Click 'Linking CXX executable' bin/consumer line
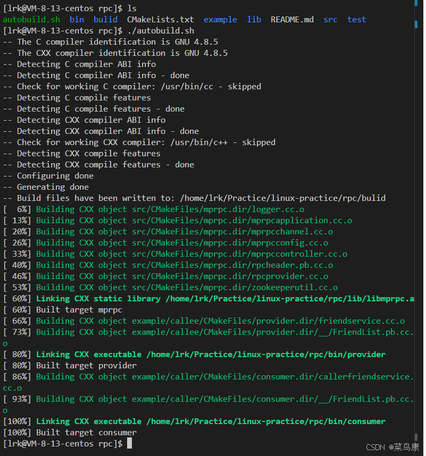Image resolution: width=426 pixels, height=456 pixels. click(x=194, y=421)
